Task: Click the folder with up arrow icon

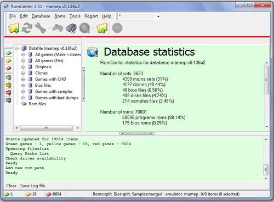Action: tap(102, 28)
